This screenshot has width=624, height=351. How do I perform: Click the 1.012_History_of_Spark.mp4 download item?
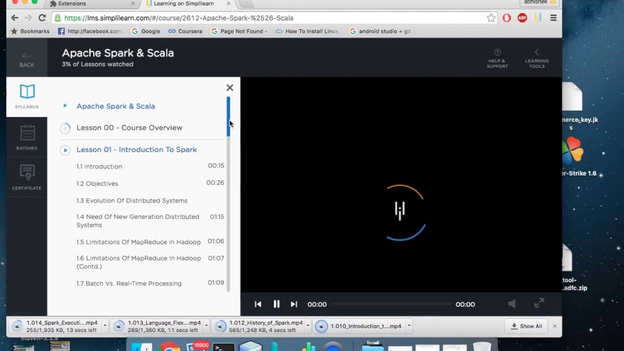coord(259,326)
